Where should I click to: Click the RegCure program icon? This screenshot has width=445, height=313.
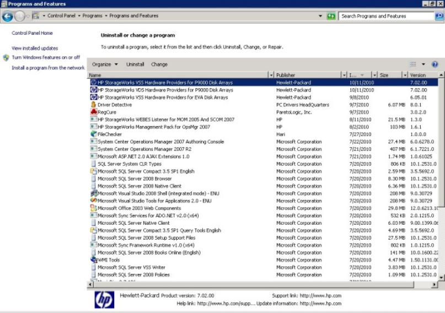point(93,112)
